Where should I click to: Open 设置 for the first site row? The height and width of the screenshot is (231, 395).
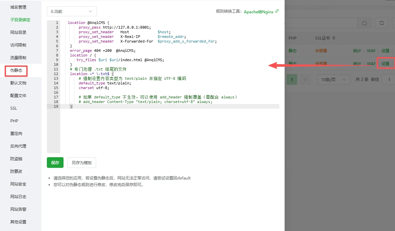tap(385, 51)
